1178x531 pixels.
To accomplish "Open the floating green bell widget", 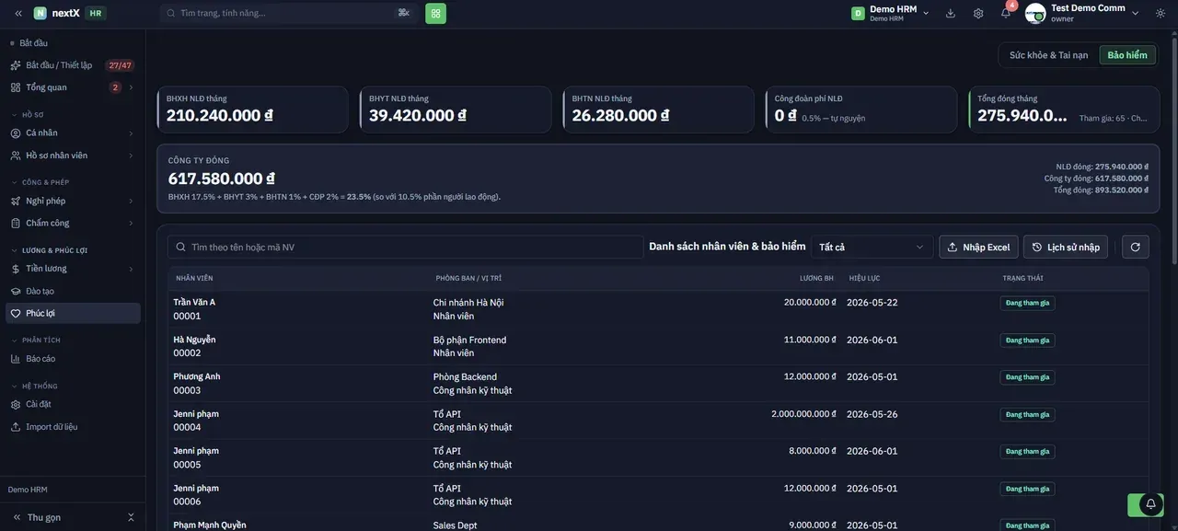I will click(x=1150, y=504).
